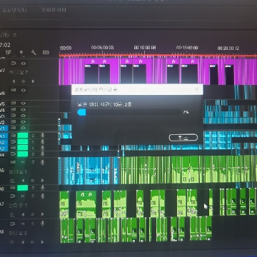Toggle sync lock on V7 track
This screenshot has height=257, width=257.
coord(14,64)
